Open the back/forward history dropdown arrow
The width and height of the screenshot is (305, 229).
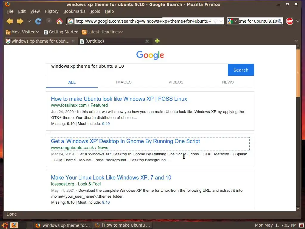coord(29,21)
